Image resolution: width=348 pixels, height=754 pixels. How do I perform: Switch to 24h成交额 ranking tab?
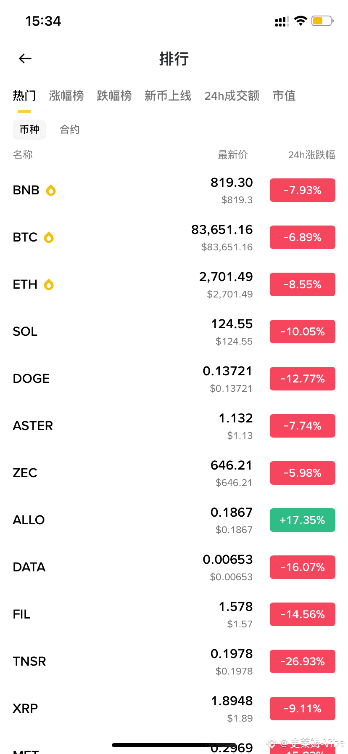pos(232,96)
